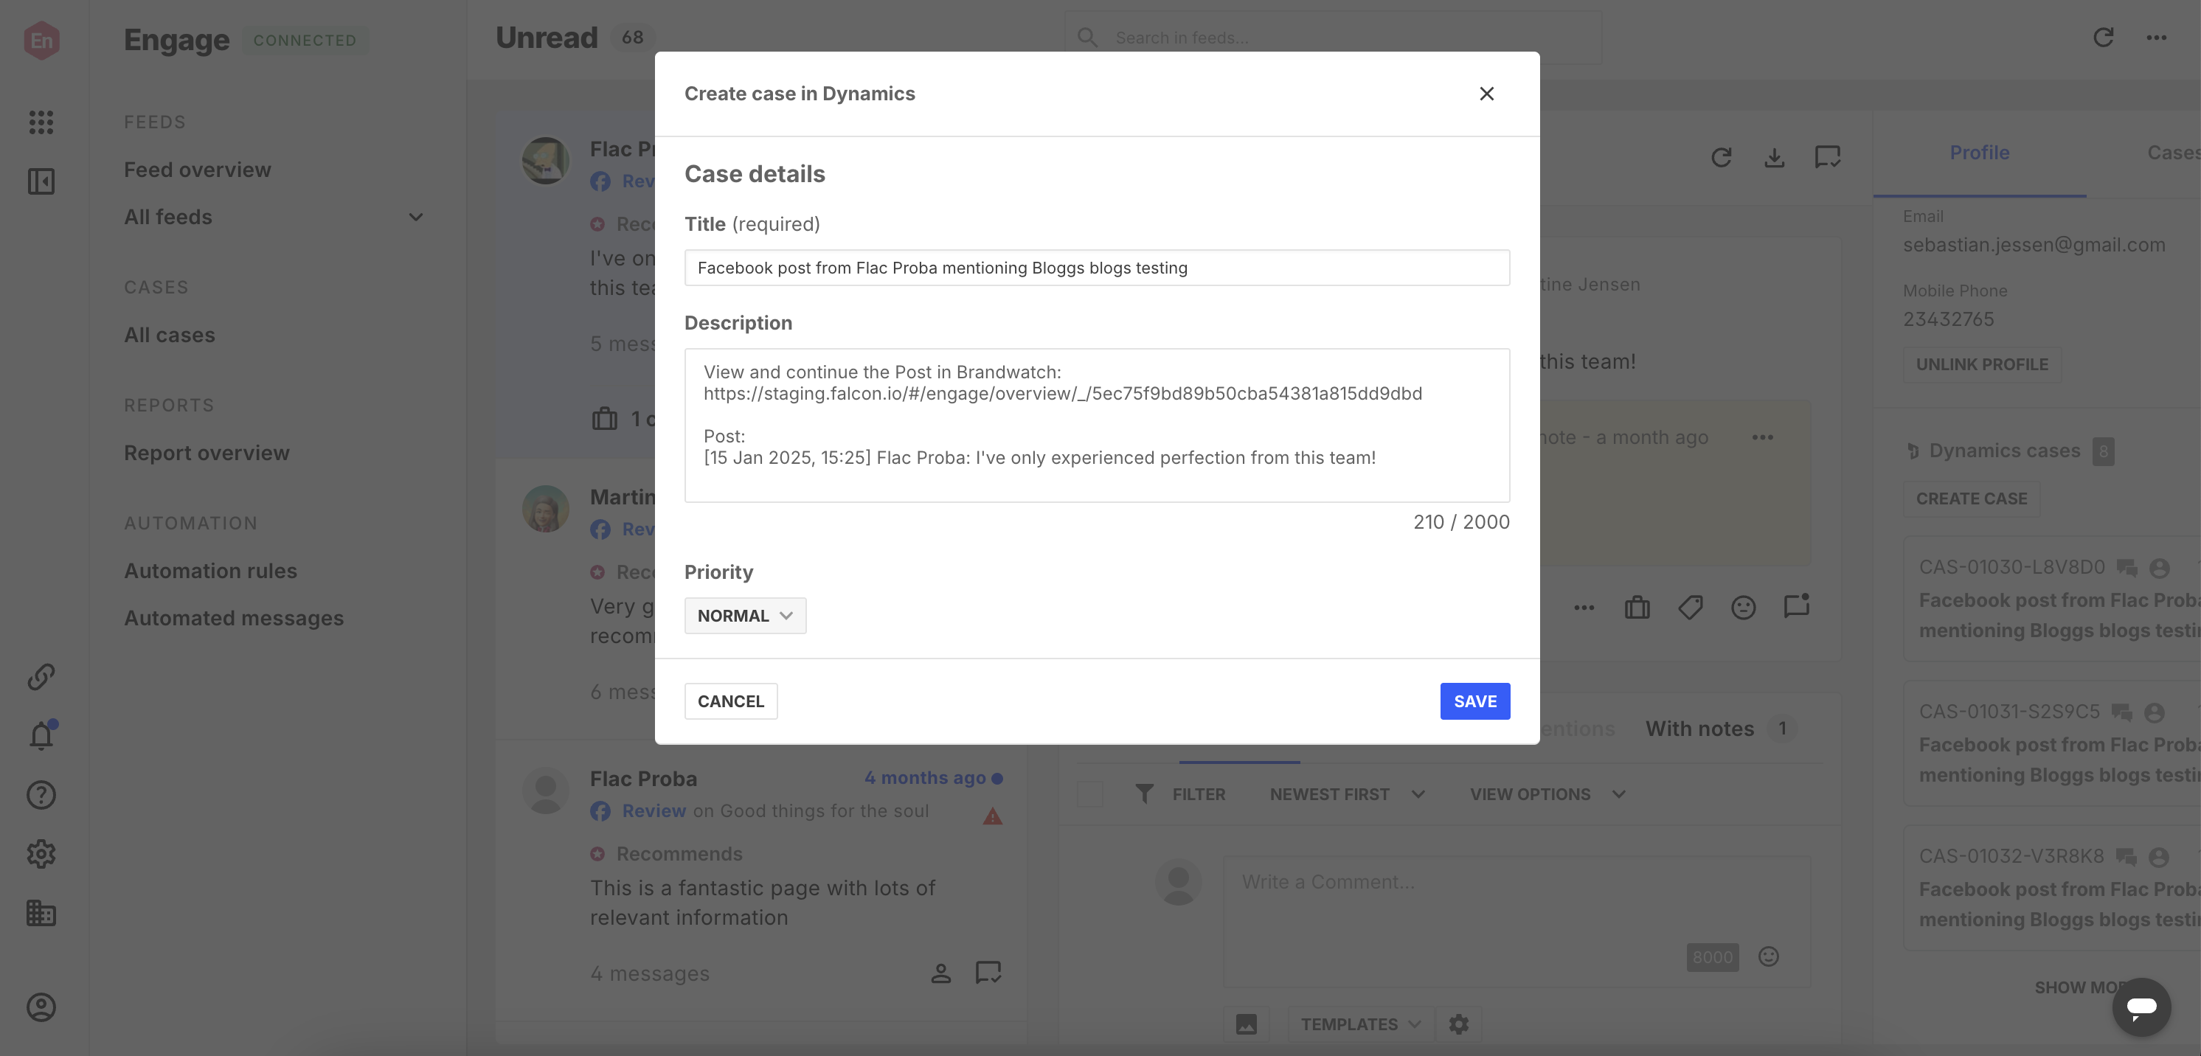Viewport: 2201px width, 1056px height.
Task: Open case CAS-01031-S2S9C5
Action: click(2051, 743)
